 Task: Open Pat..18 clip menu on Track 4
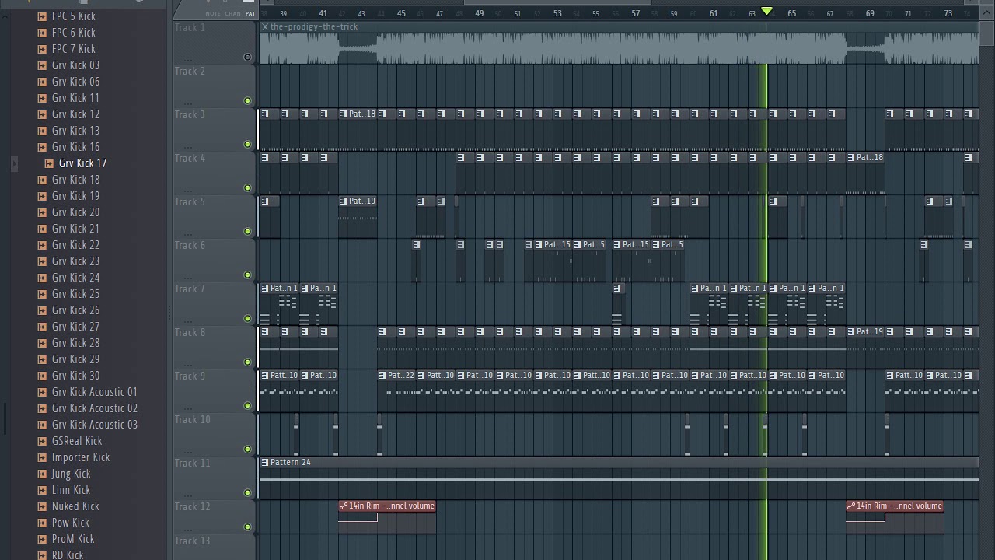851,157
